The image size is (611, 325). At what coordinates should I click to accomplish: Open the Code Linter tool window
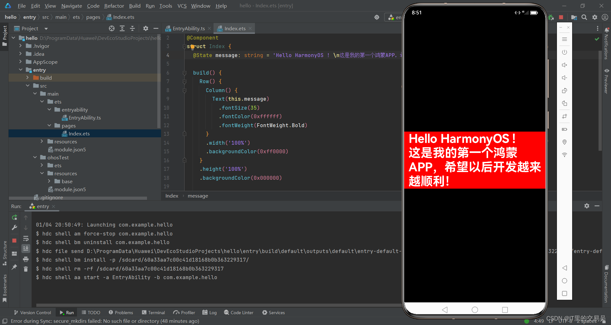(239, 313)
